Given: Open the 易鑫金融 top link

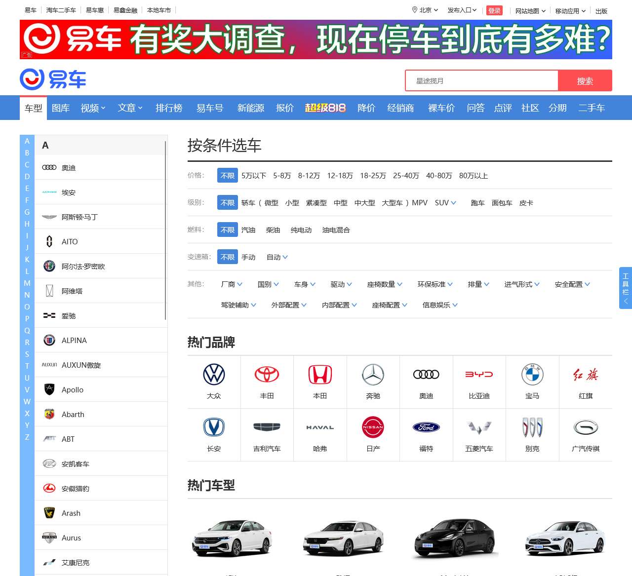Looking at the screenshot, I should point(125,10).
